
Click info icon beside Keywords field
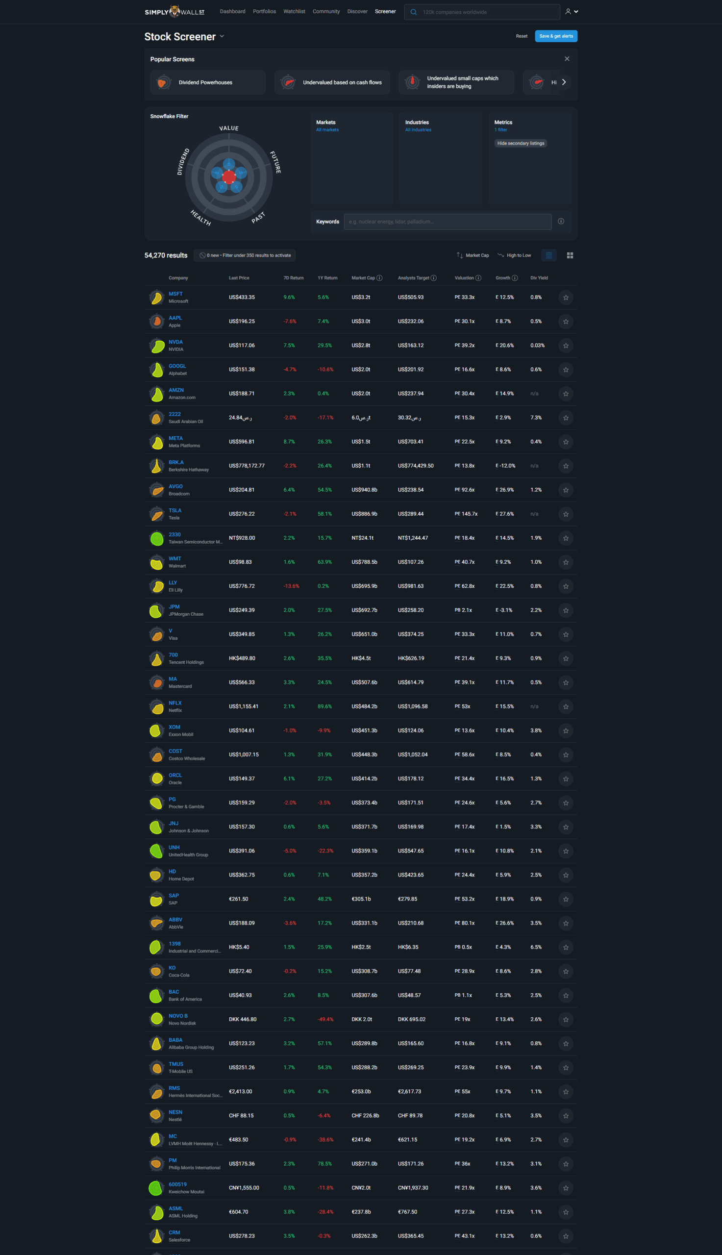[560, 221]
